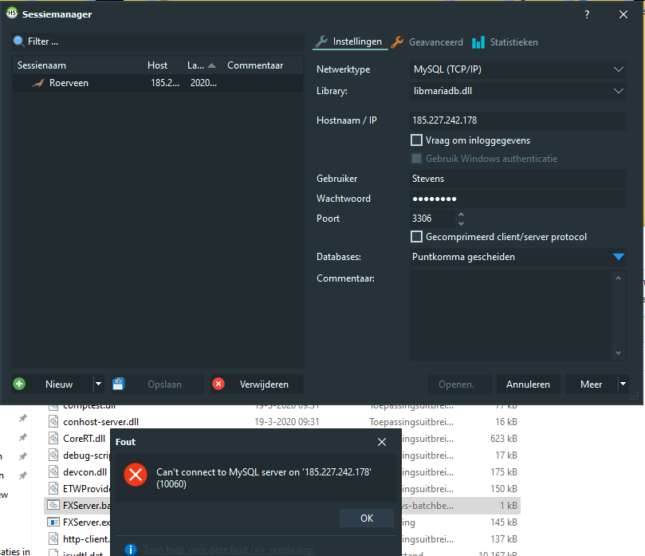This screenshot has width=645, height=556.
Task: Enable Gecomprimeerd client/server protocol checkbox
Action: click(416, 237)
